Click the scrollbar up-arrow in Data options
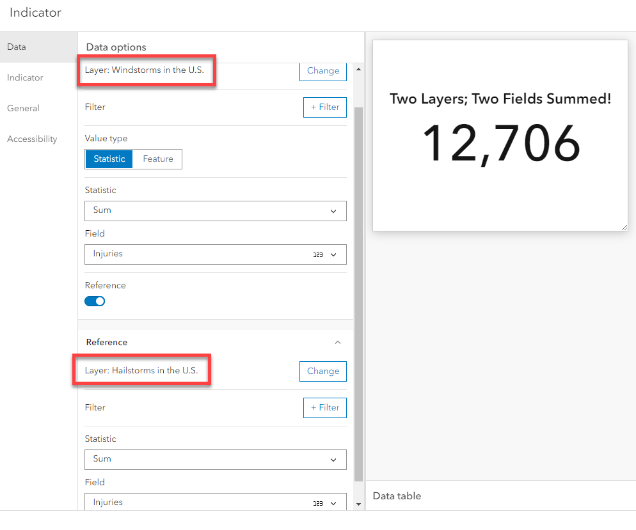636x530 pixels. click(x=358, y=69)
